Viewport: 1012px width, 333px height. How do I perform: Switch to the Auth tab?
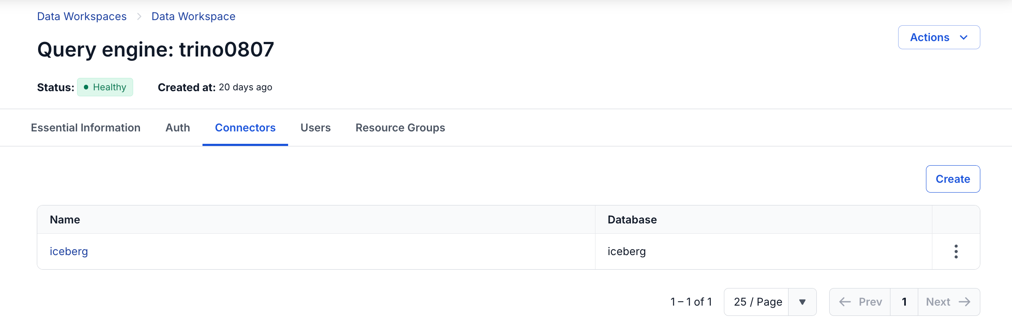tap(178, 128)
